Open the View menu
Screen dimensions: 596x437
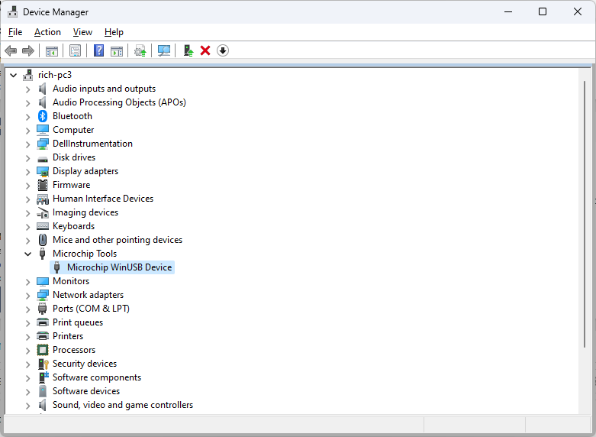pos(82,32)
